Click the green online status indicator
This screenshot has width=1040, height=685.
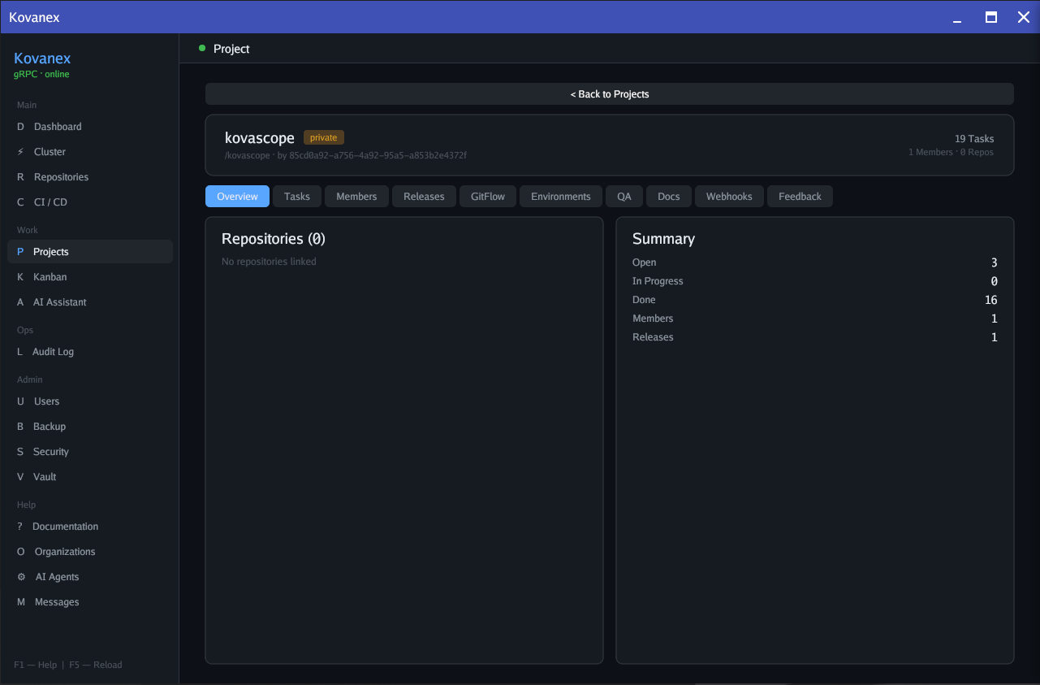[x=201, y=48]
